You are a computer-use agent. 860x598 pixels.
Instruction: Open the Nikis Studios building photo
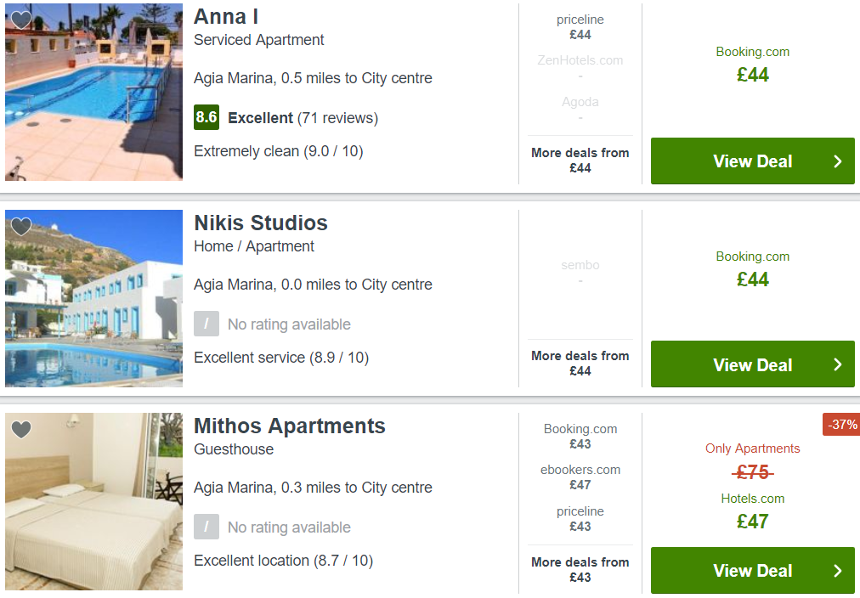click(x=93, y=298)
